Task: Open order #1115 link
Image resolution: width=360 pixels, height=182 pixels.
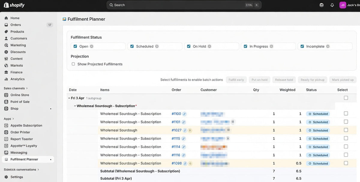Action: (176, 139)
